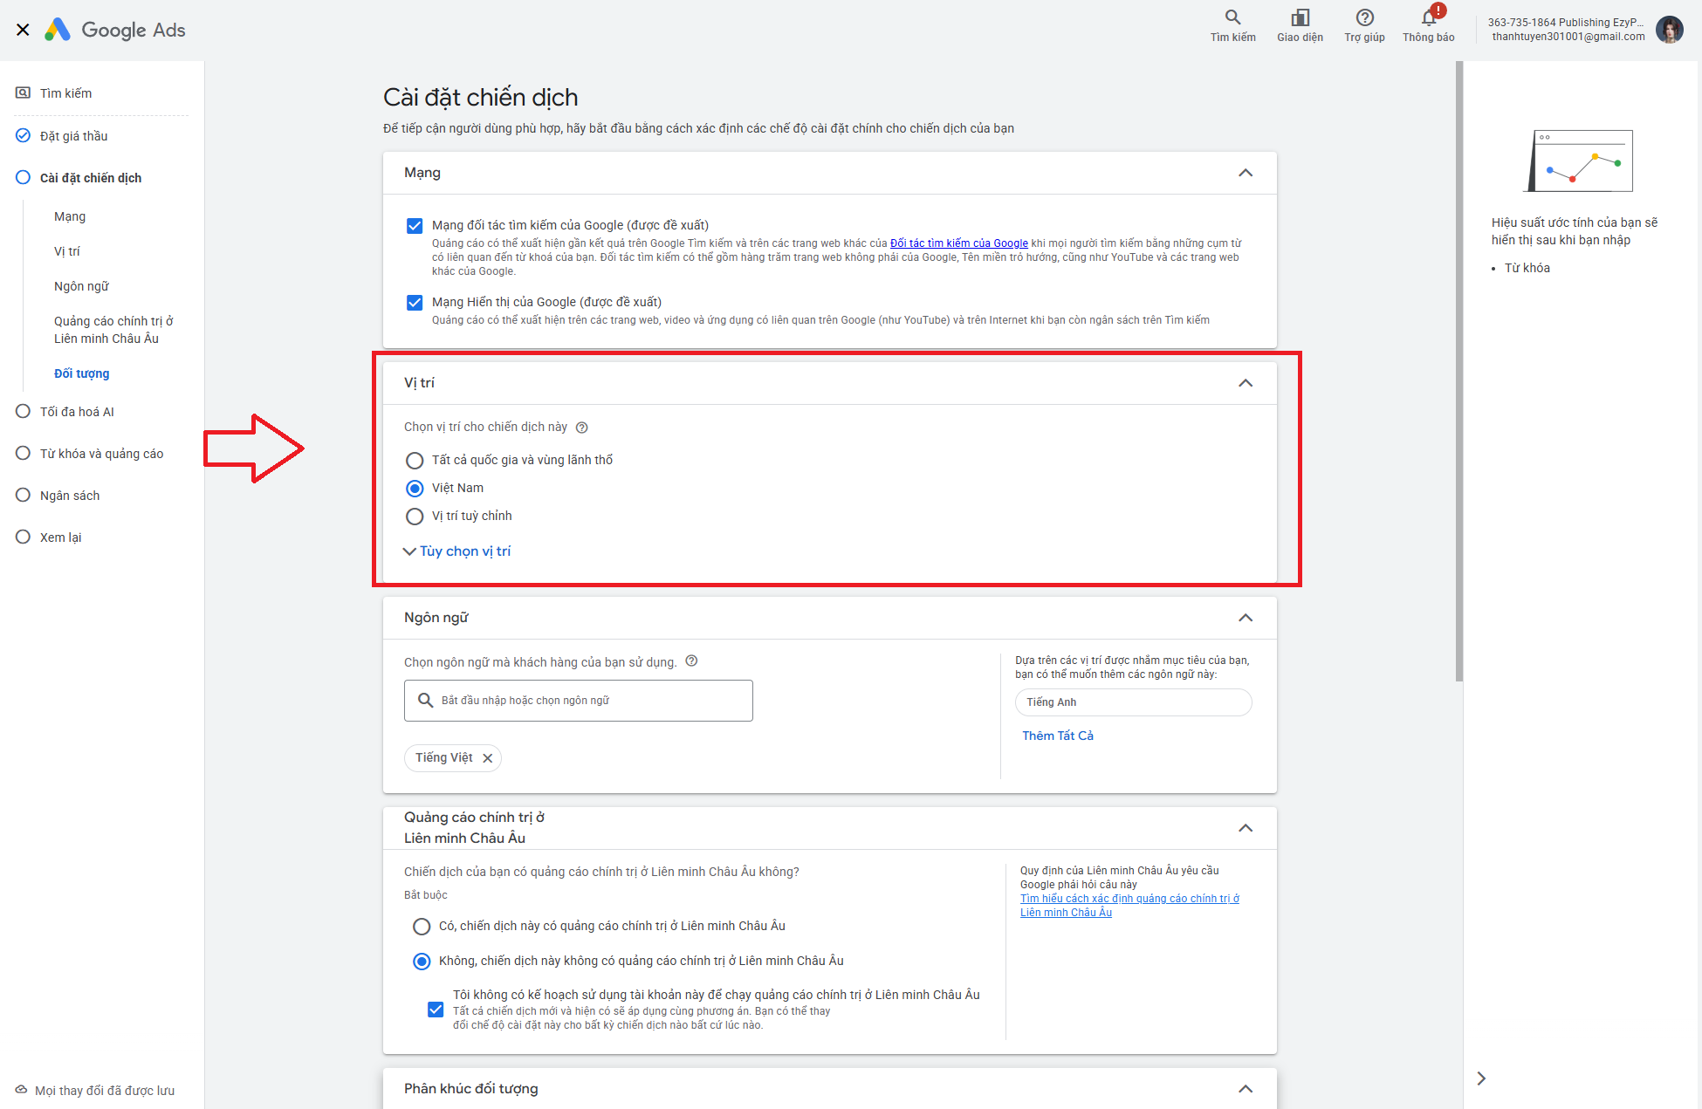Click Mọi thay đổi đã được lưu status

coord(105,1091)
